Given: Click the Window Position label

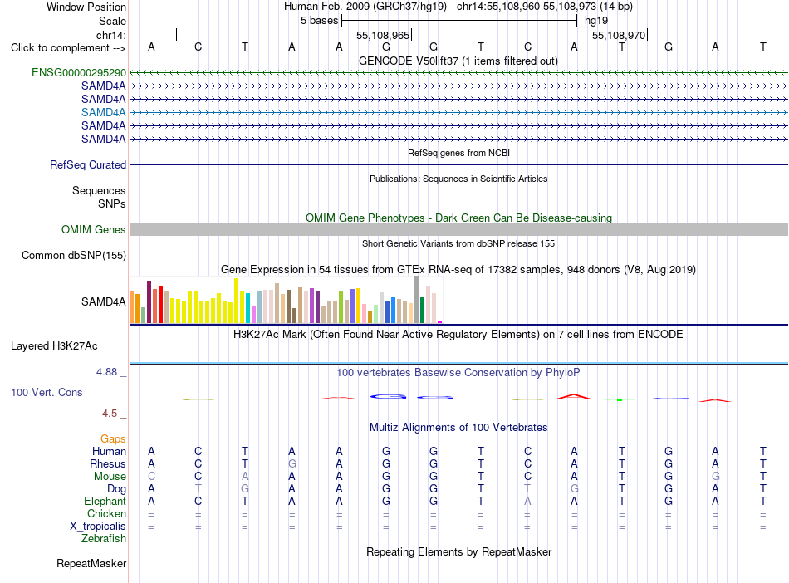Looking at the screenshot, I should [x=86, y=7].
